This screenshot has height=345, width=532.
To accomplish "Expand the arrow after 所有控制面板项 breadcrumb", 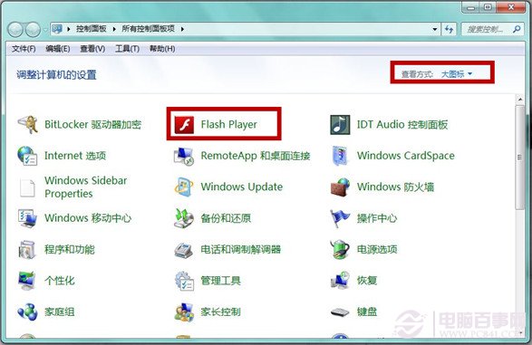I will tap(182, 29).
